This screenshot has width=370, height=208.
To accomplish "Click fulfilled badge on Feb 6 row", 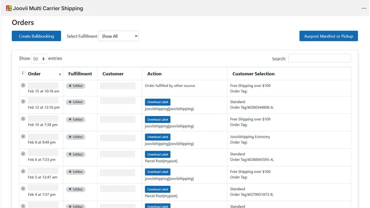I will (x=75, y=154).
